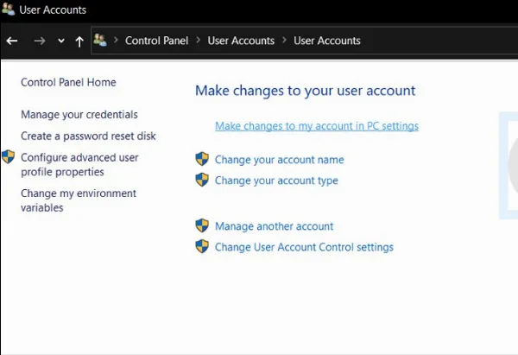
Task: Select the Control Panel breadcrumb
Action: tap(156, 41)
